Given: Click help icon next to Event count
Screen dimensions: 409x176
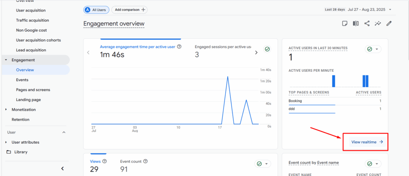Looking at the screenshot, I should (x=145, y=161).
